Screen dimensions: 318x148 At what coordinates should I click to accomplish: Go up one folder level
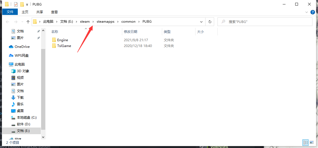coord(28,22)
